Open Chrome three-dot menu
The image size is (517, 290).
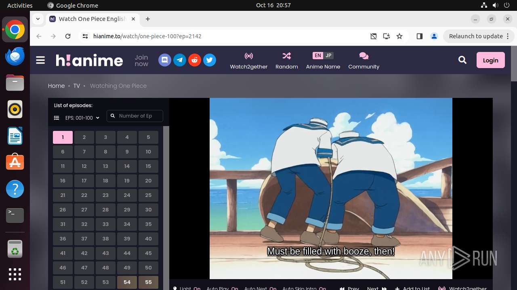(x=508, y=36)
